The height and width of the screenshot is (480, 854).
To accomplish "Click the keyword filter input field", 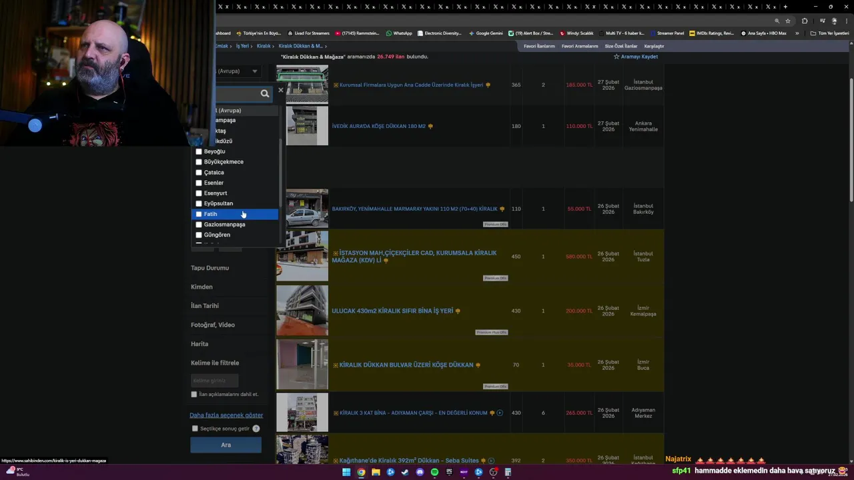I will [214, 381].
